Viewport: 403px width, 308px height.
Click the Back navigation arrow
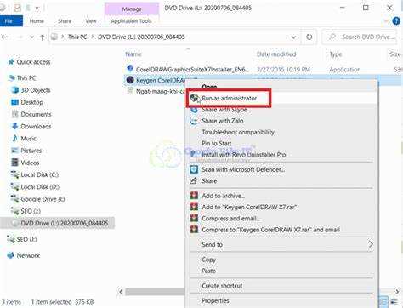4,37
